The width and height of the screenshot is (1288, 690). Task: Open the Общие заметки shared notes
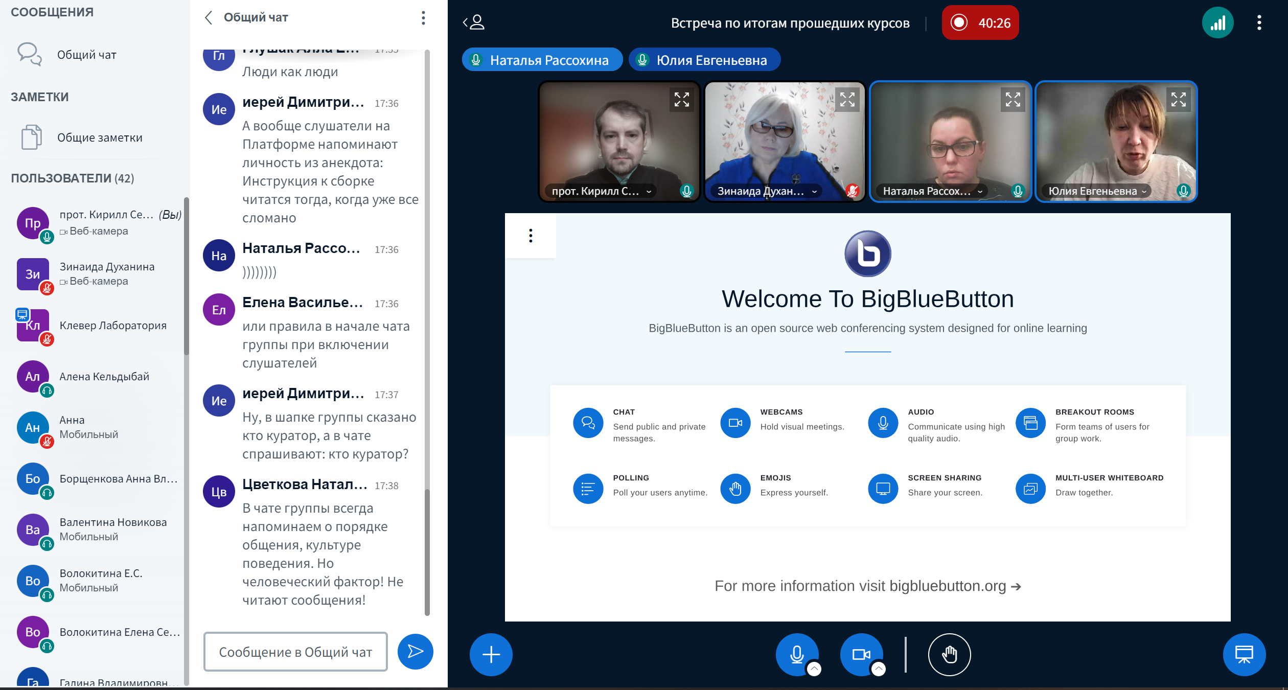click(100, 137)
